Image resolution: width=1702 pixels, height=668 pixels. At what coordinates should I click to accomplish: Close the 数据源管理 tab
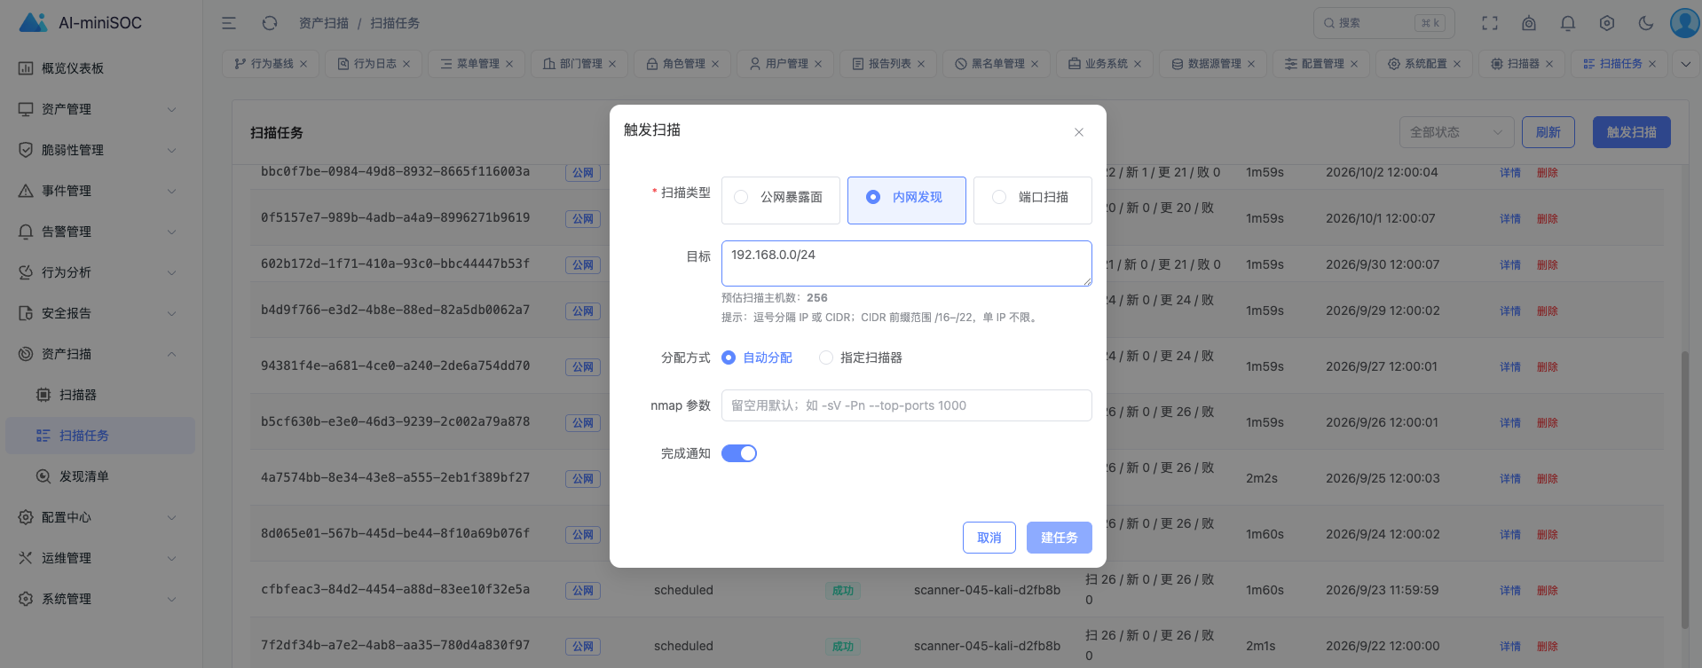click(1251, 64)
